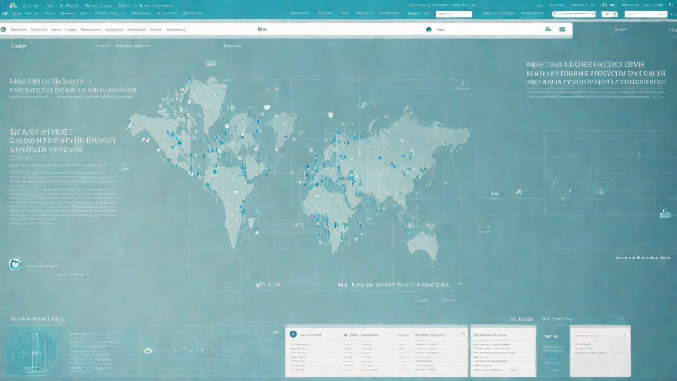This screenshot has height=381, width=677.
Task: Click the key-shaped icon beside the circular gauge
Action: tap(149, 350)
